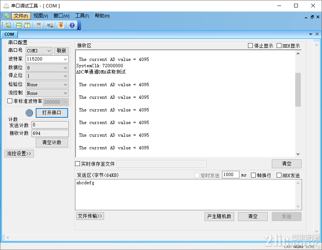The width and height of the screenshot is (322, 250).
Task: Click the 刷新 button
Action: (x=61, y=51)
